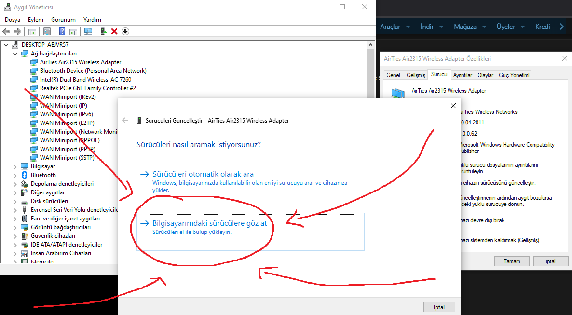Expand the İnsan Arabirim Cihazları category
This screenshot has height=315, width=572.
[15, 253]
